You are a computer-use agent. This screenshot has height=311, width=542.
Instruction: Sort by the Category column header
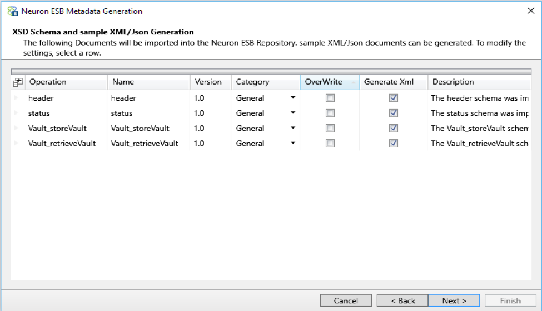coord(266,82)
